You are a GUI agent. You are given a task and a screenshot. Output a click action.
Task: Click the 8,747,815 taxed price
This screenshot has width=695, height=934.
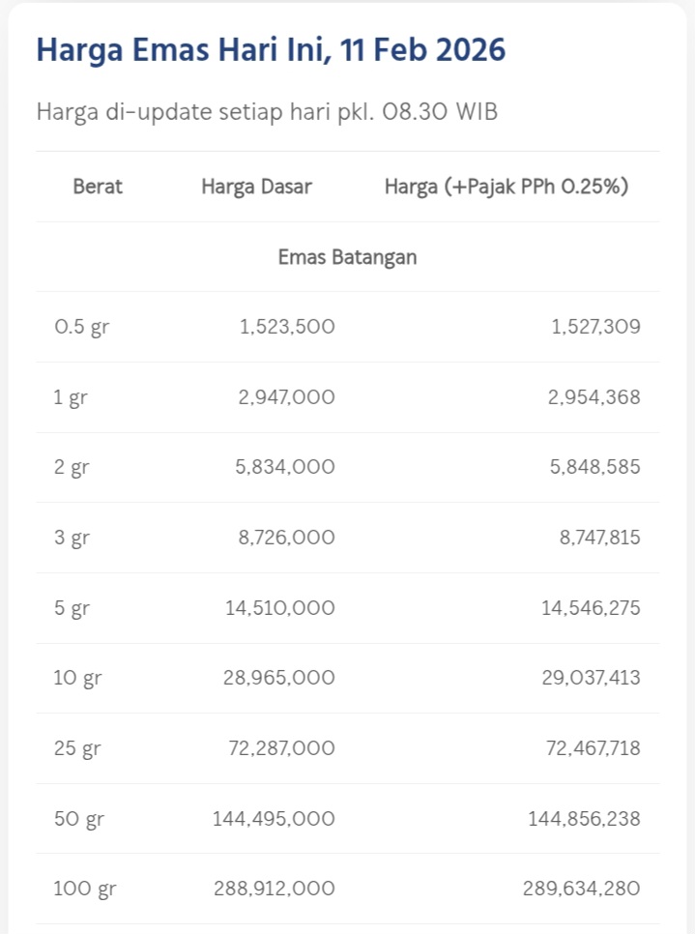coord(599,538)
